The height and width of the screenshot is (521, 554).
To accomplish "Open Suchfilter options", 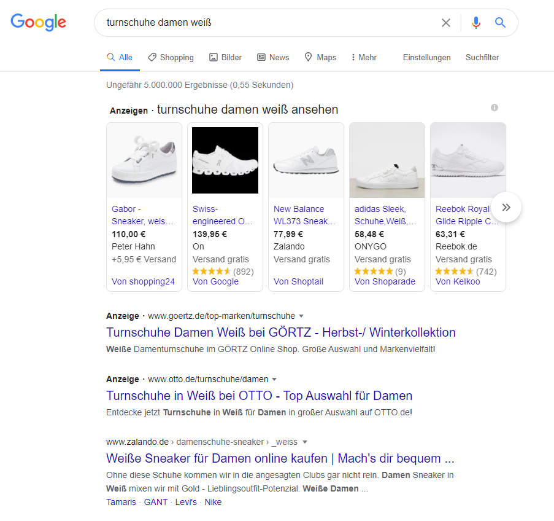I will [x=482, y=57].
